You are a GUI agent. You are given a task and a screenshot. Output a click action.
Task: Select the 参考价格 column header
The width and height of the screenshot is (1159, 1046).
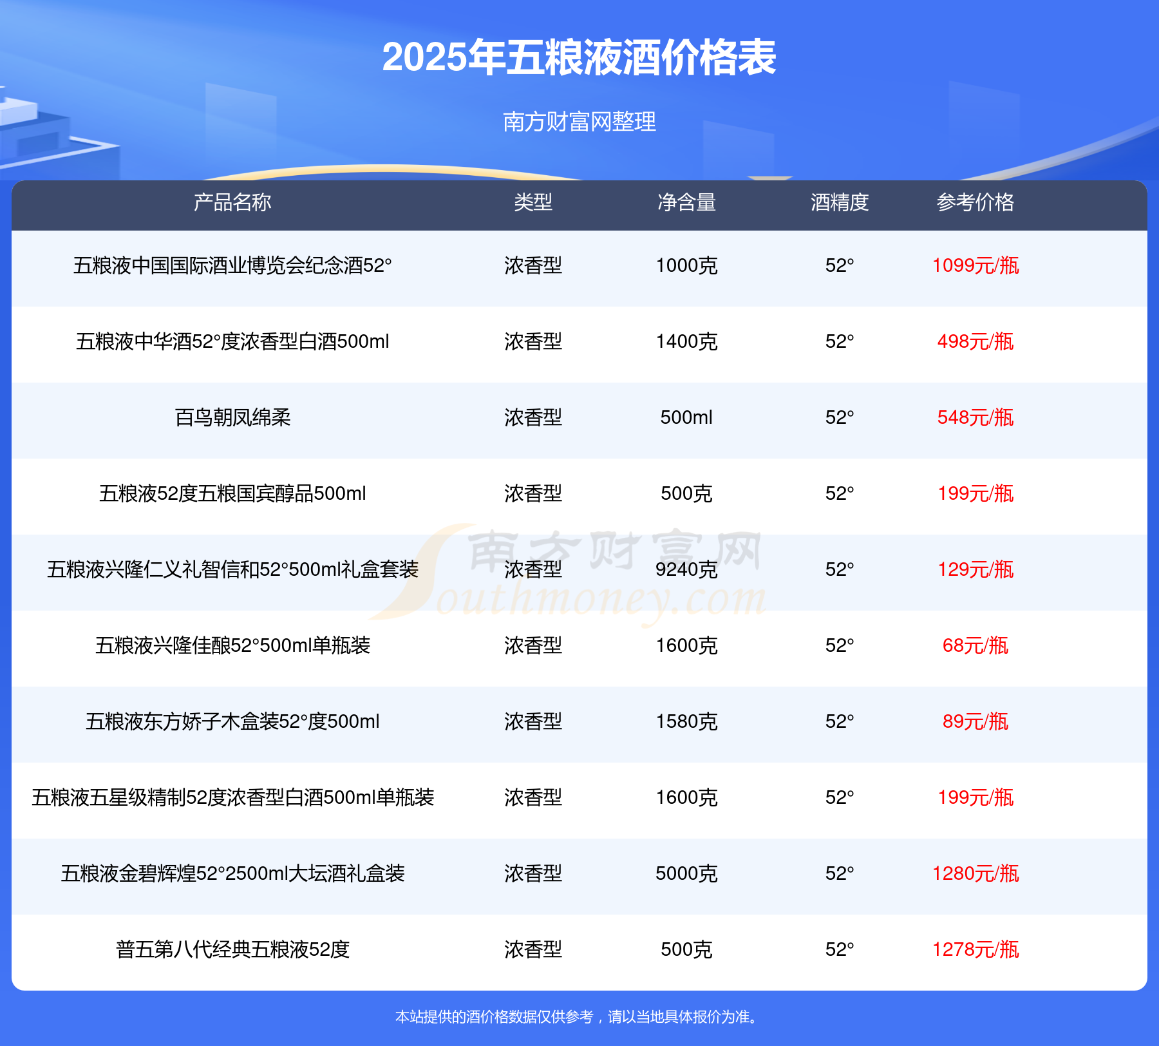coord(975,202)
